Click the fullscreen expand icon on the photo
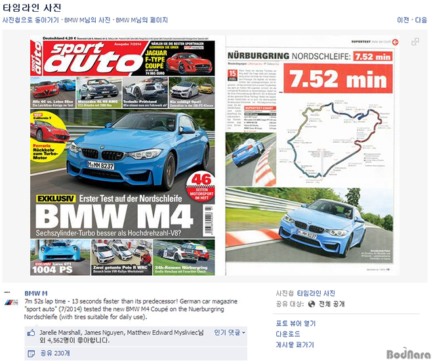 (x=415, y=42)
